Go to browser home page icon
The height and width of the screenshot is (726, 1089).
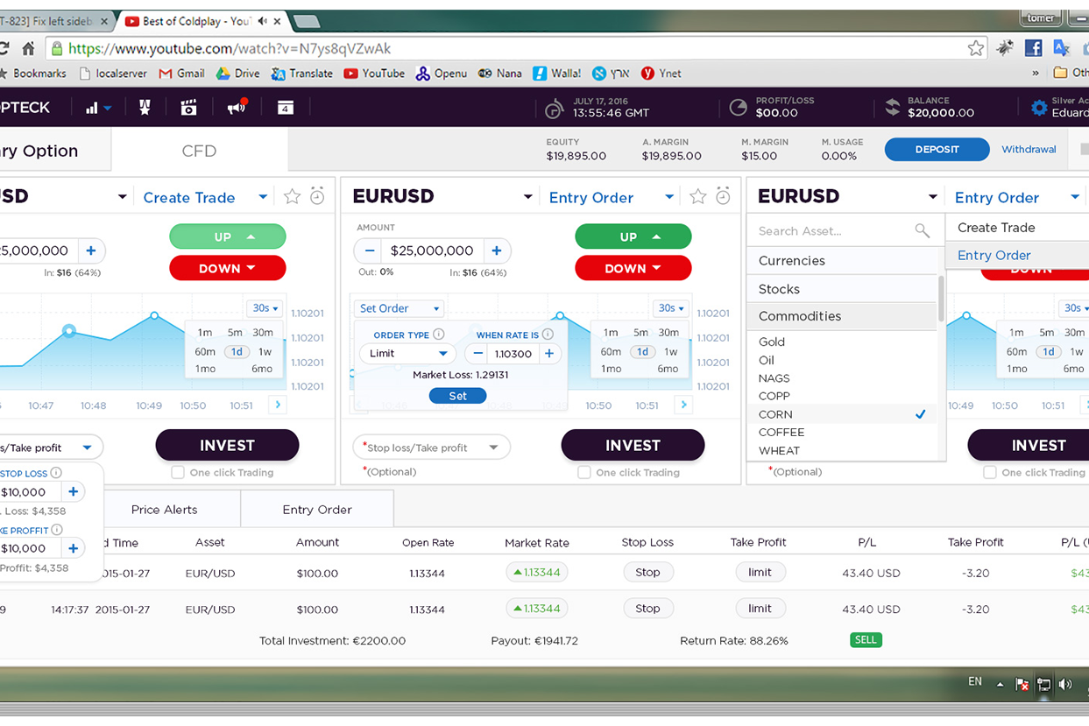pos(28,48)
